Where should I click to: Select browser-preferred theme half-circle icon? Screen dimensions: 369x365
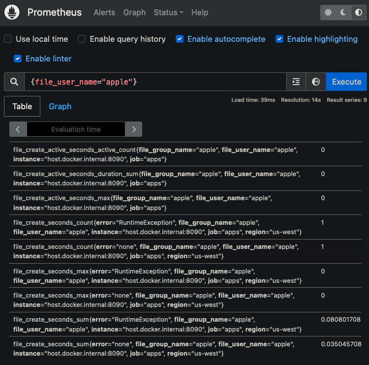pos(358,12)
